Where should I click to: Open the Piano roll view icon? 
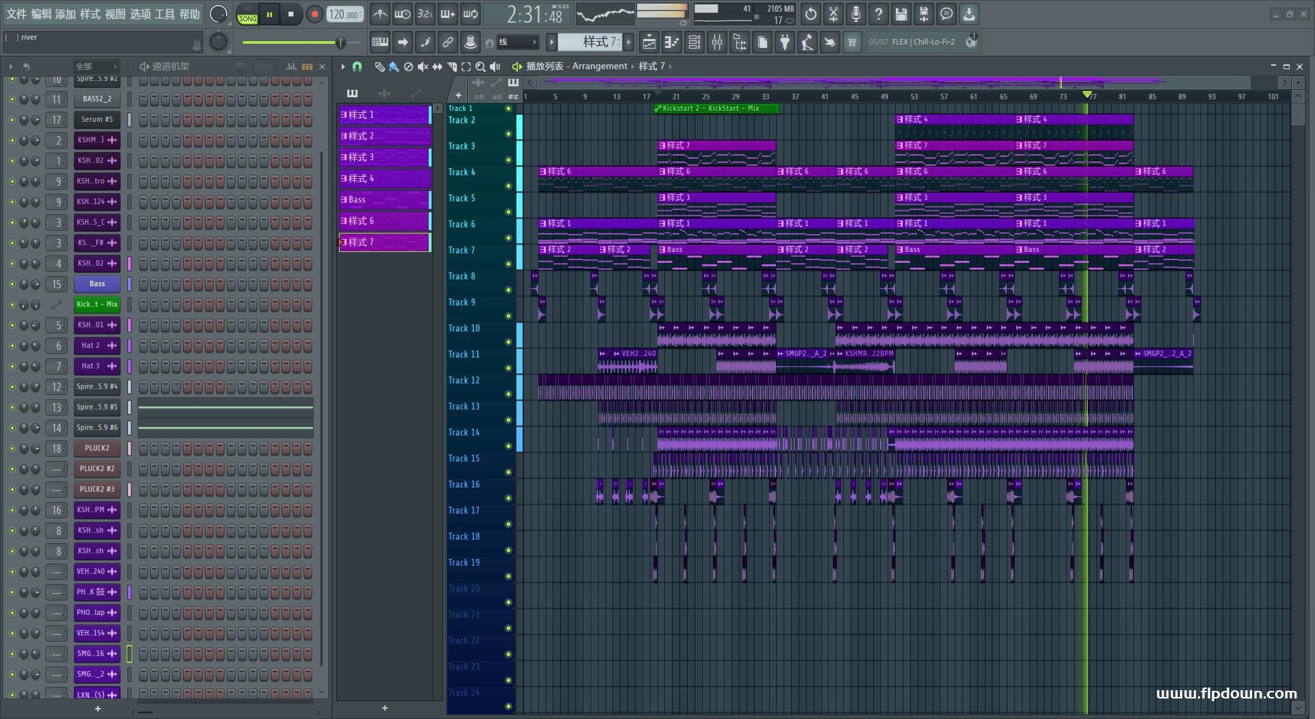click(x=672, y=42)
